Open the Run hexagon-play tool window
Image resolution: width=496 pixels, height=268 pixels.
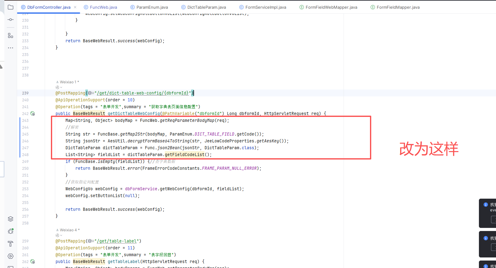point(11,256)
